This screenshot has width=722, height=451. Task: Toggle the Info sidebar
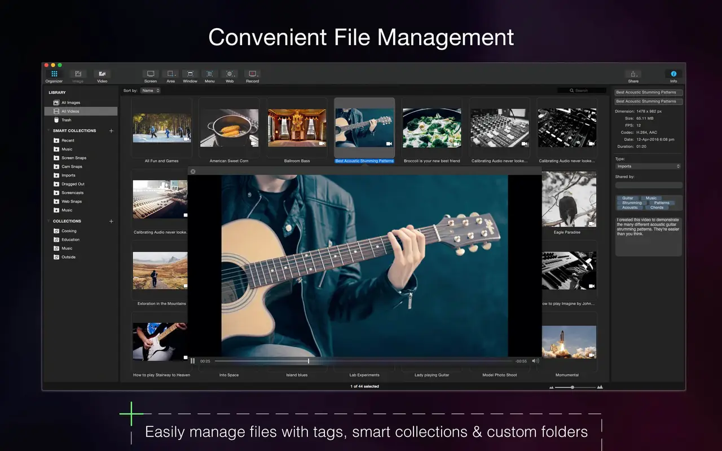(673, 74)
